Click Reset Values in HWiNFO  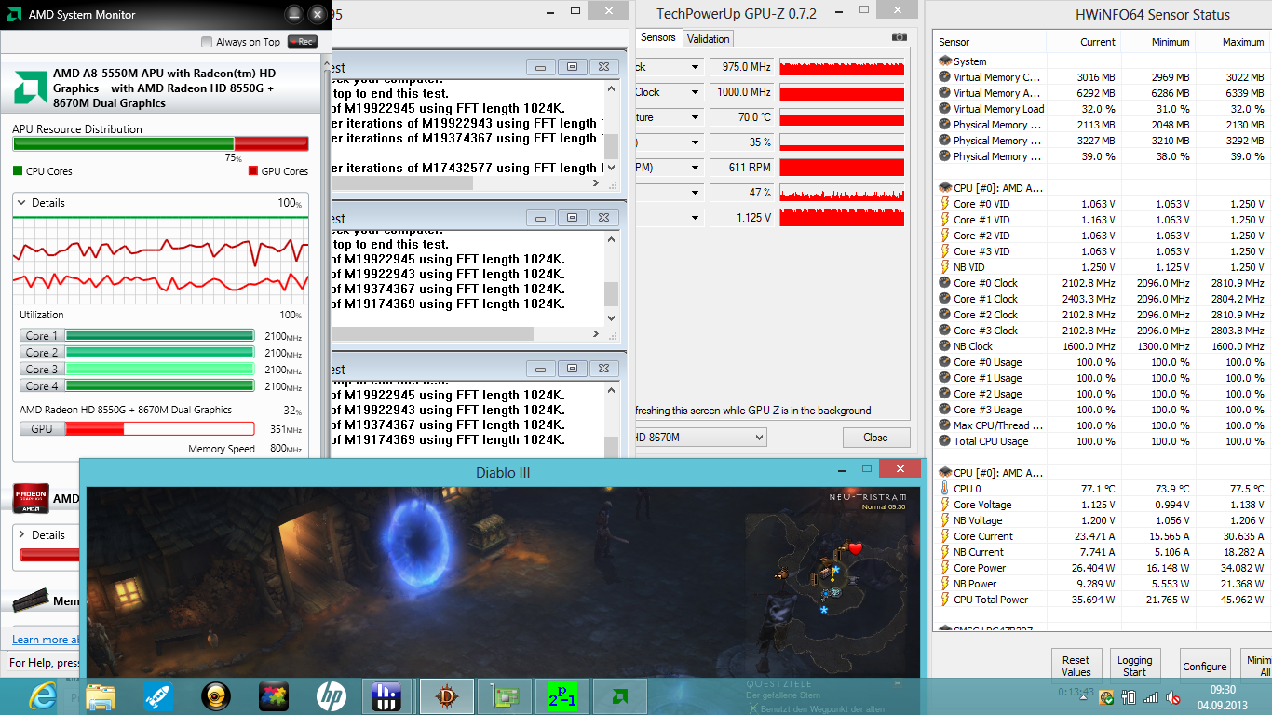click(x=1076, y=666)
